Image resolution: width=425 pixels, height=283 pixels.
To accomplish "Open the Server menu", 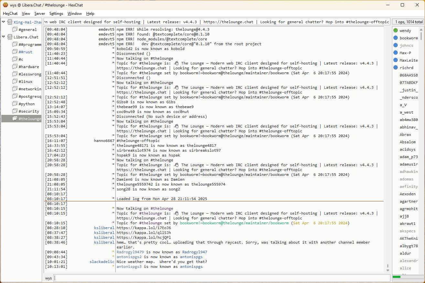I will (x=40, y=14).
